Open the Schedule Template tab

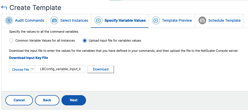(219, 21)
